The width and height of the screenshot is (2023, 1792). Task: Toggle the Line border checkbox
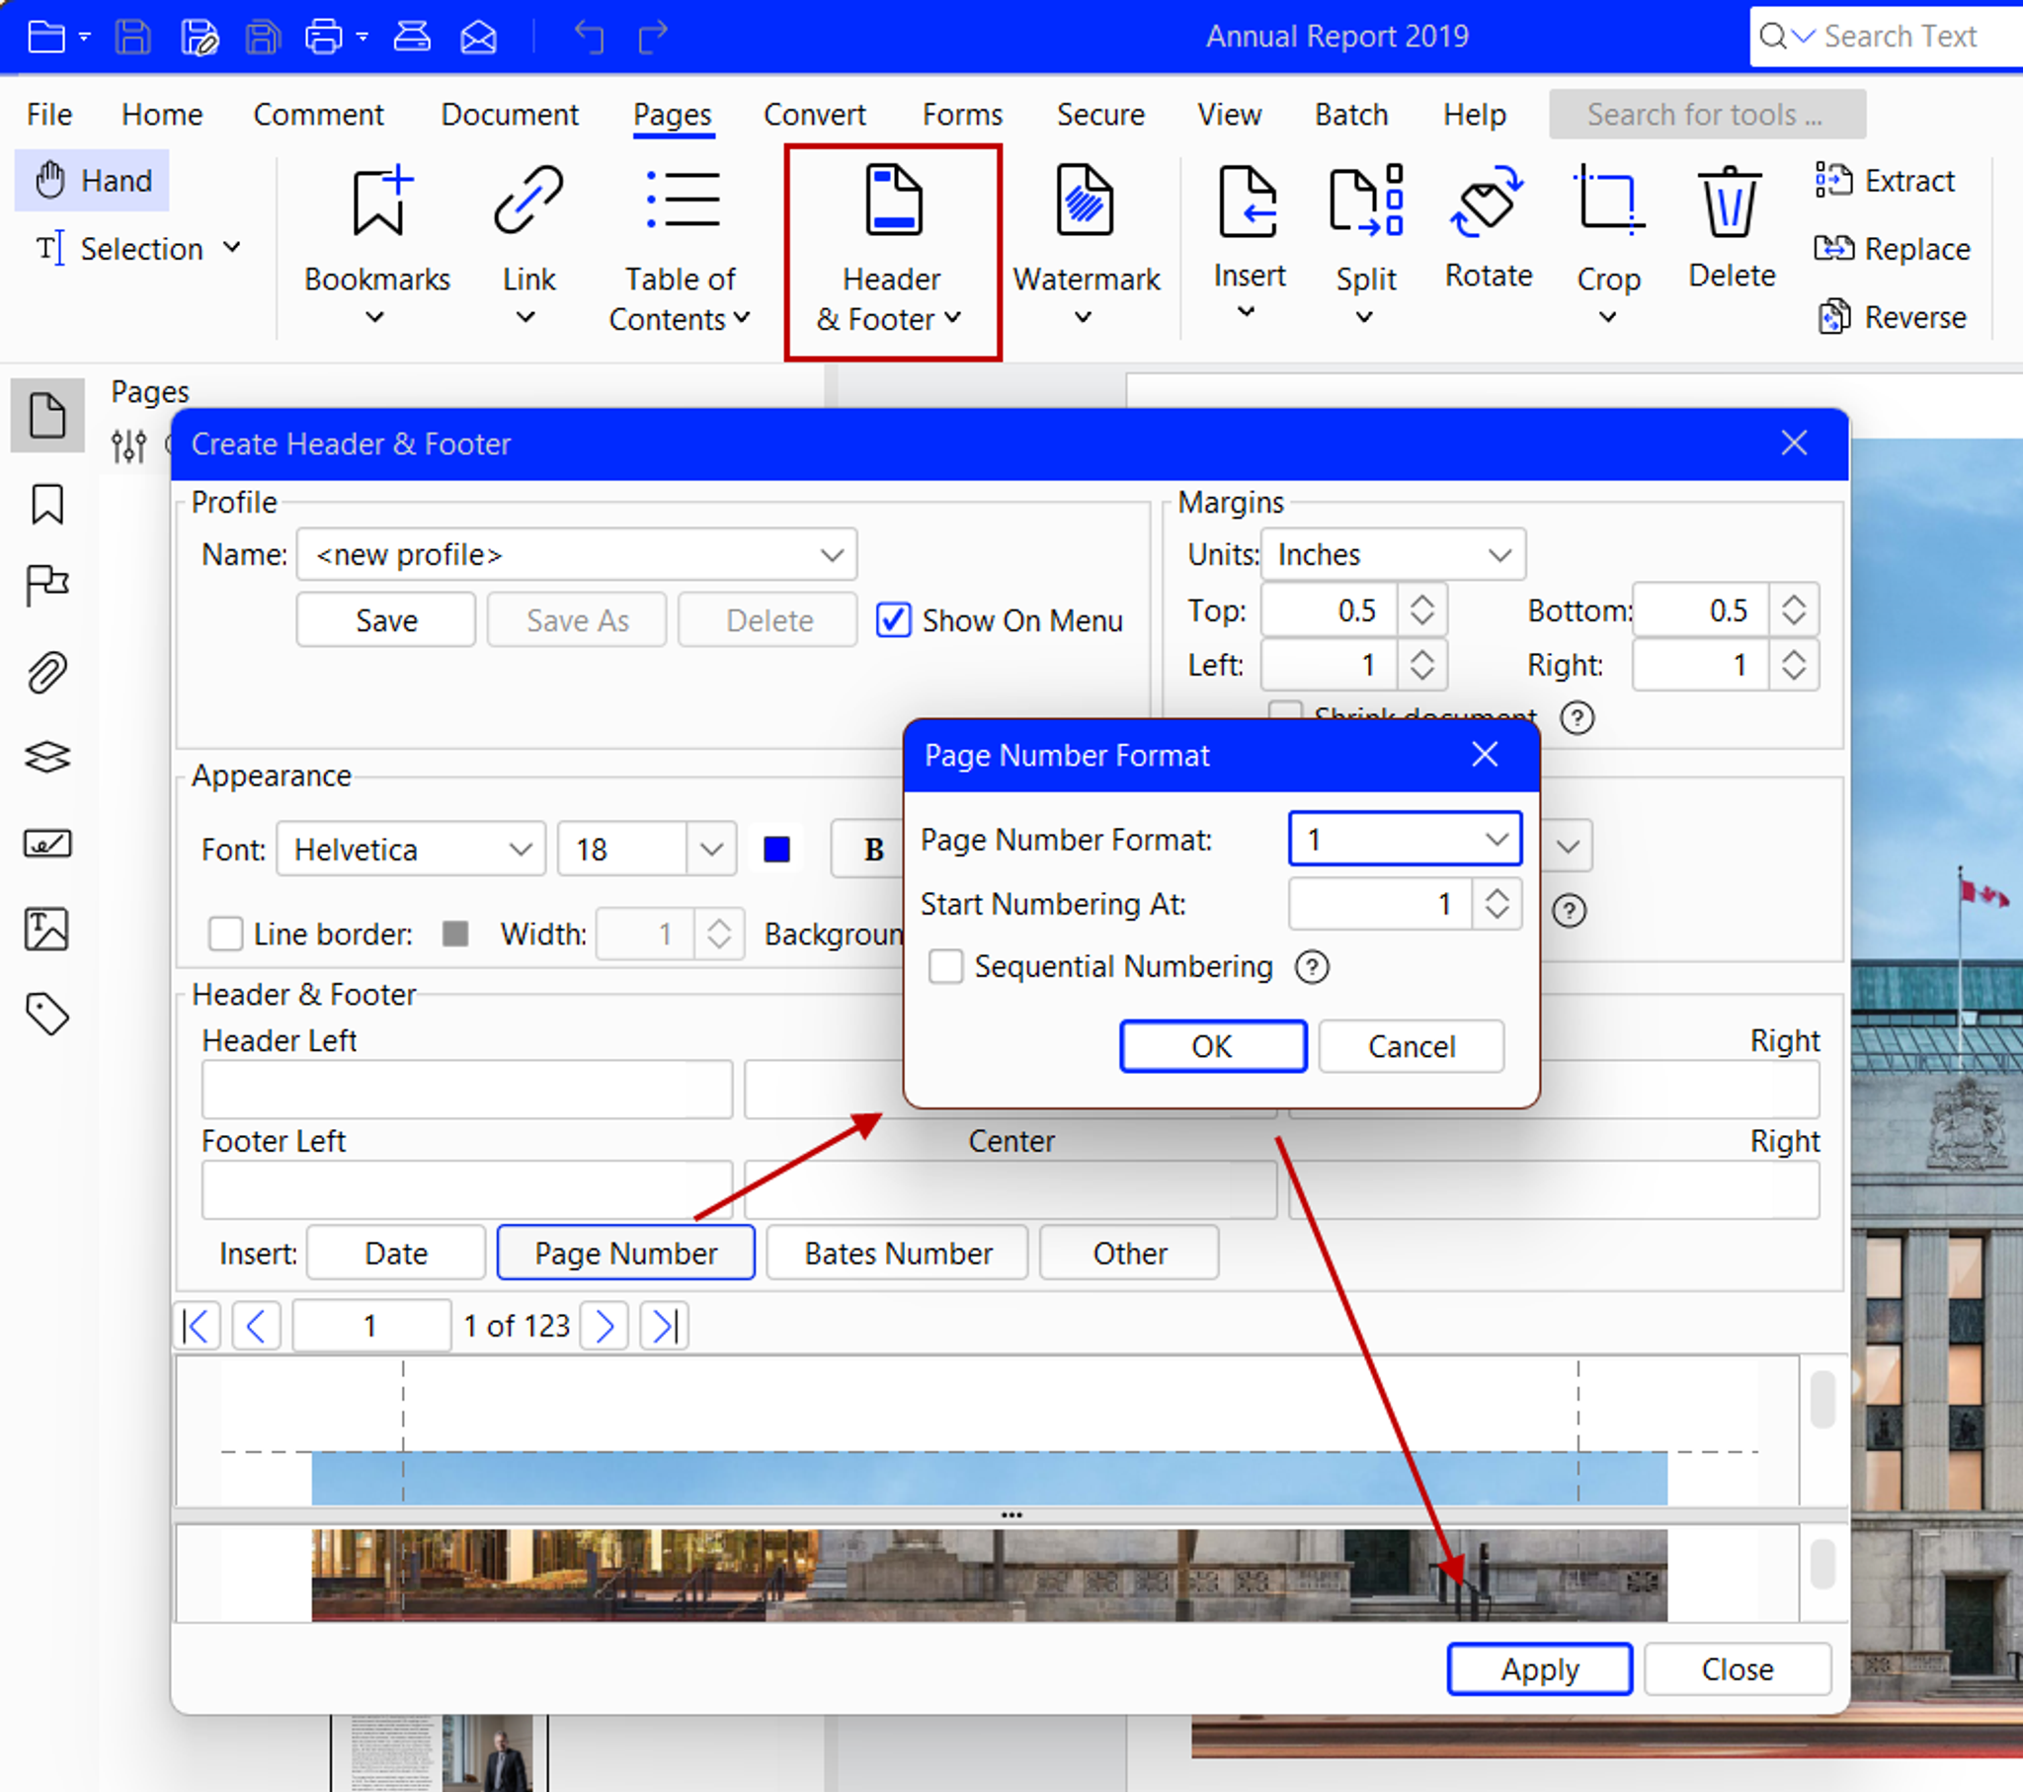point(225,933)
